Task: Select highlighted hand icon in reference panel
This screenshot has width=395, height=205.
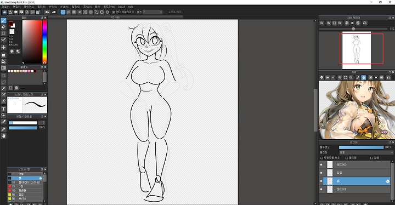Action: [x=364, y=77]
